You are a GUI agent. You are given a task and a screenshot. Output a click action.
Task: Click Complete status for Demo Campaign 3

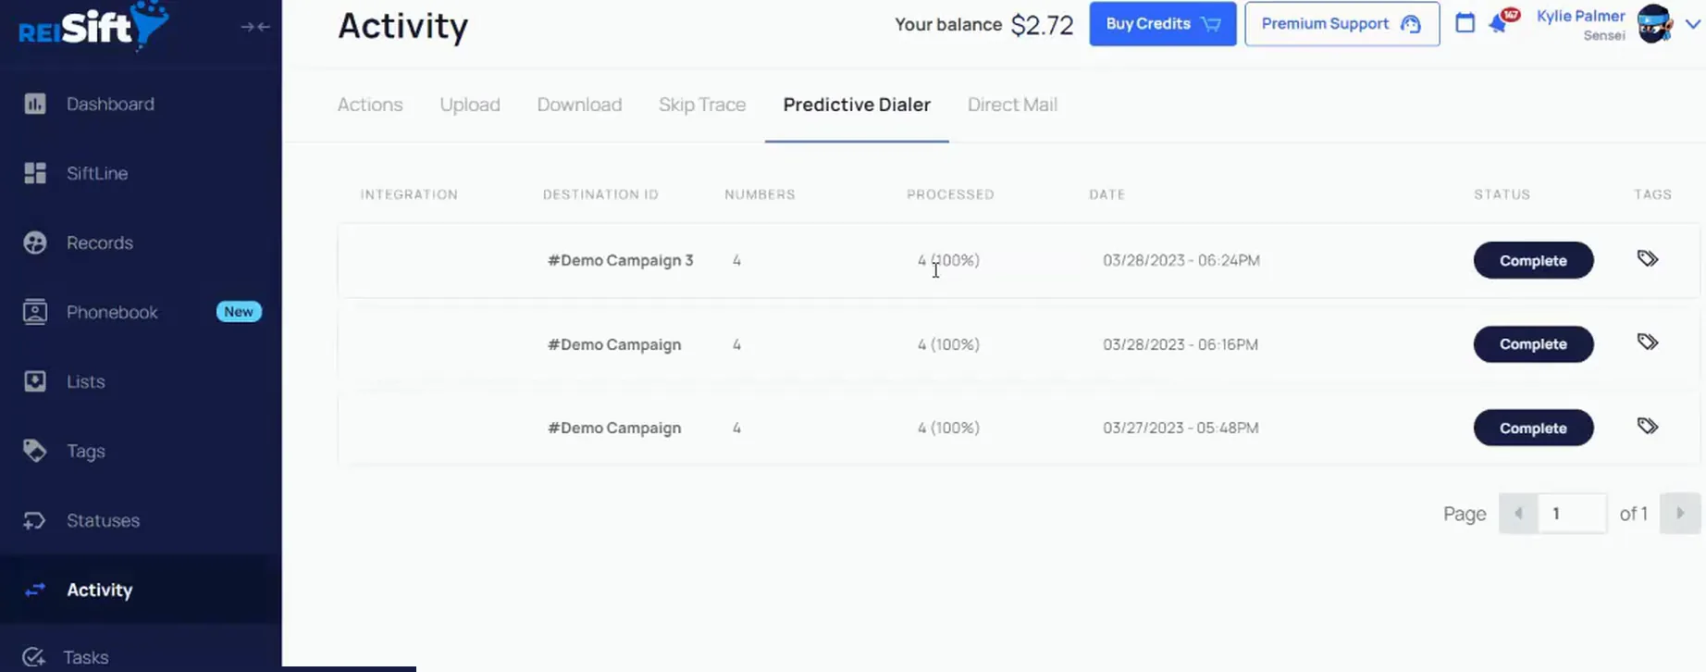(x=1534, y=260)
